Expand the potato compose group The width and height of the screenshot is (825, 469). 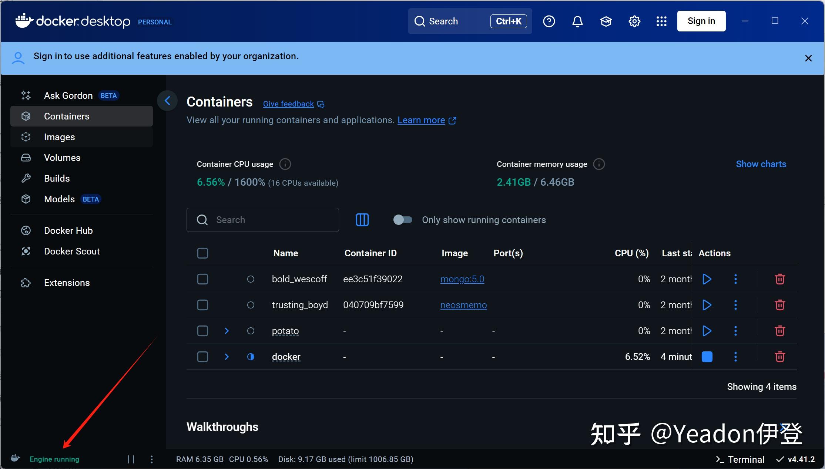click(227, 331)
